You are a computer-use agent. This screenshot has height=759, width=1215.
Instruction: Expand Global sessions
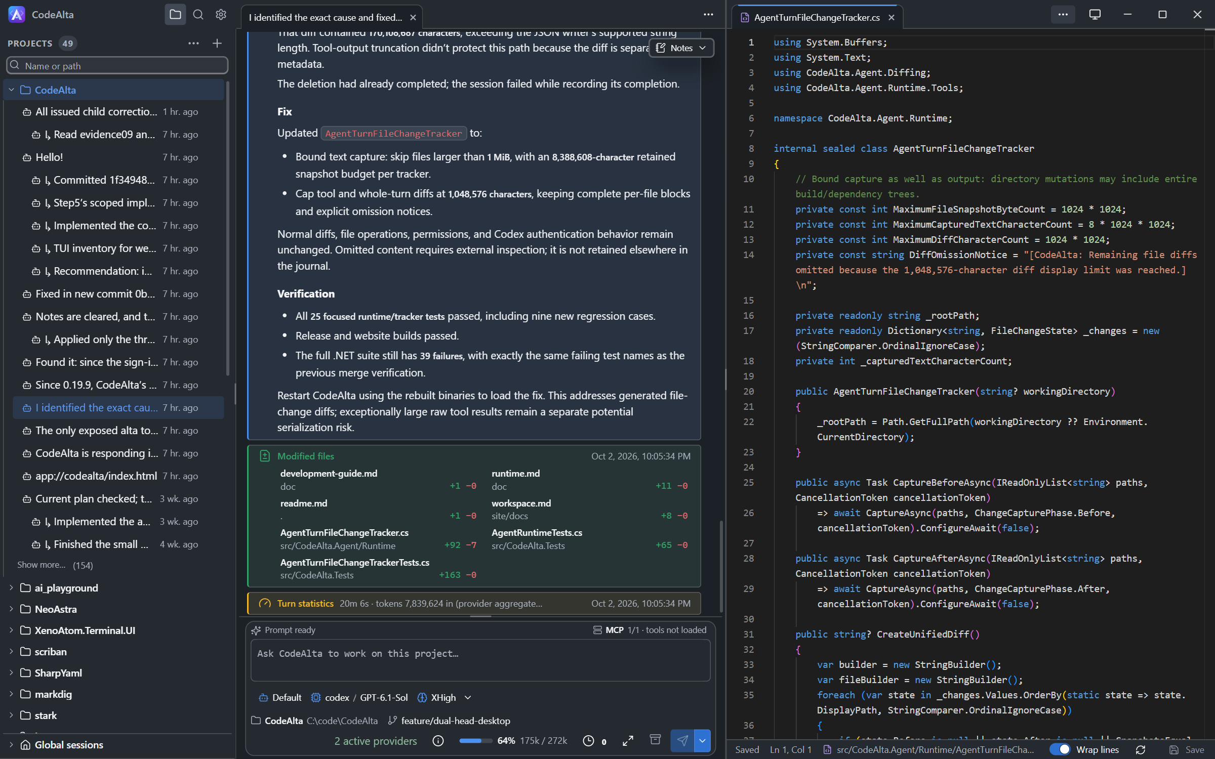click(11, 745)
